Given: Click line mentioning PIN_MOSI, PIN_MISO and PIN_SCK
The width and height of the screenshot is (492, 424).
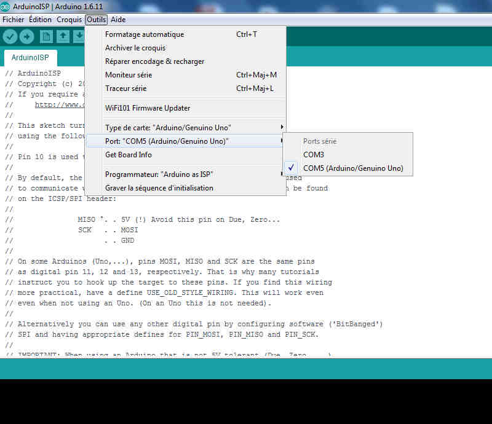Looking at the screenshot, I should click(x=162, y=335).
